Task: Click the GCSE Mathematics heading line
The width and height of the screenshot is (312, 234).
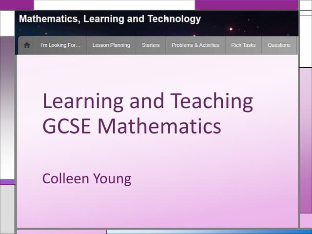Action: coord(132,126)
